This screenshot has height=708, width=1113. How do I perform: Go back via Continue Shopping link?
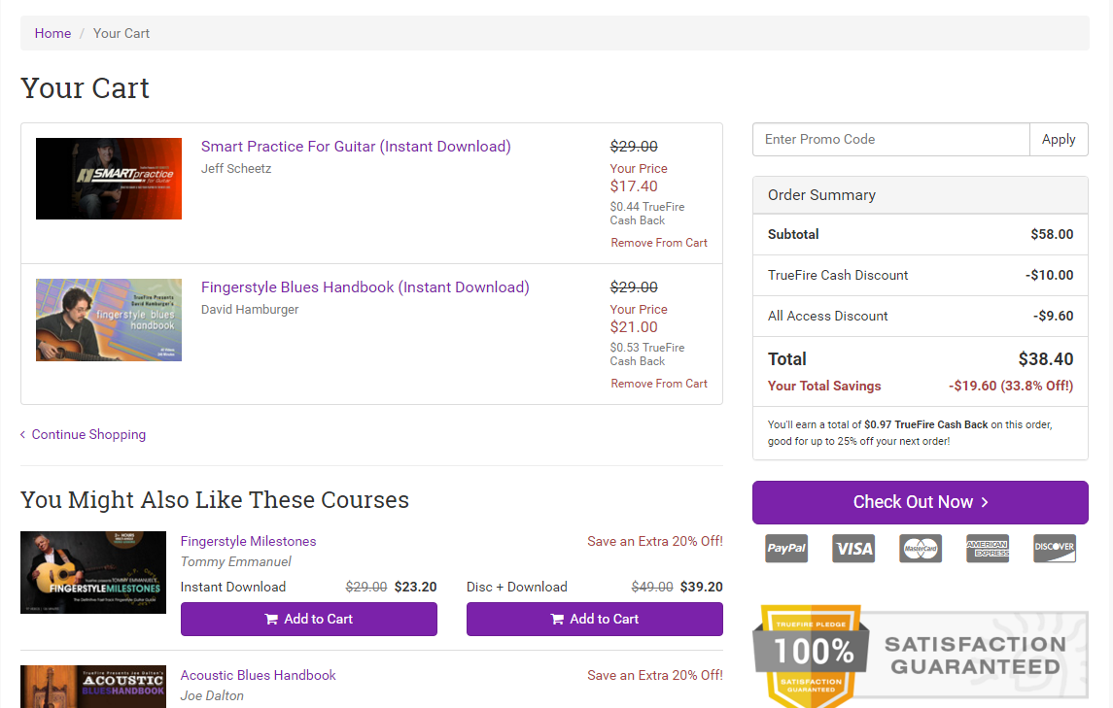[x=87, y=434]
